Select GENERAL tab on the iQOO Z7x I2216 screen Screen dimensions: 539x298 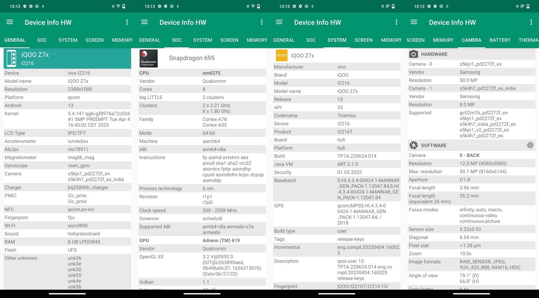point(15,40)
